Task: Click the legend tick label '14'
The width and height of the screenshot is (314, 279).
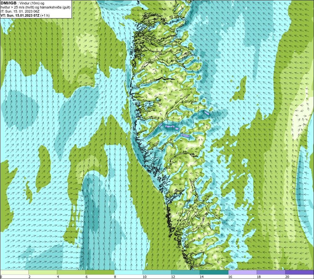Action: (202, 277)
